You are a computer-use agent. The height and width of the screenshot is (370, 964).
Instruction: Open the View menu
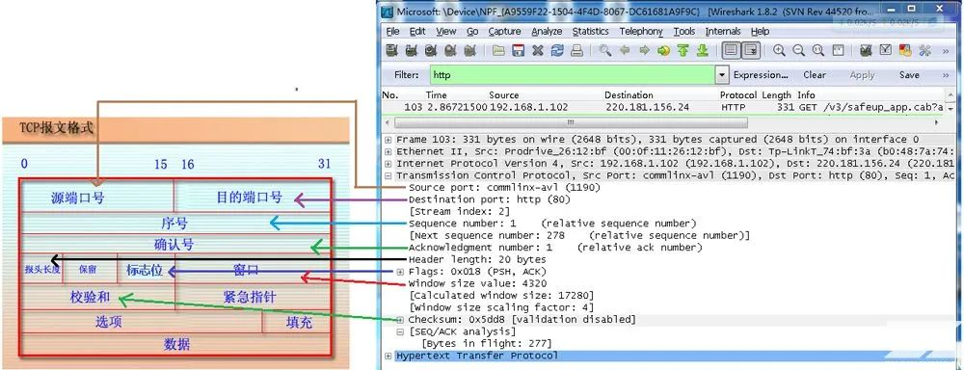click(445, 32)
